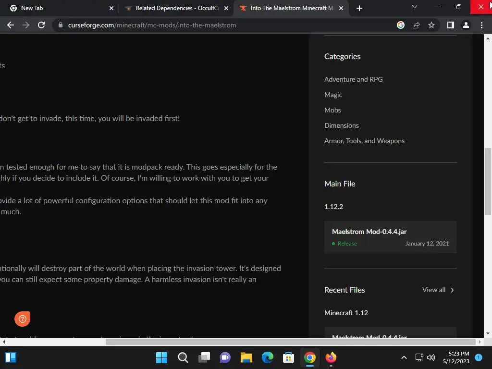Click the Categories heading
The image size is (492, 369).
342,57
